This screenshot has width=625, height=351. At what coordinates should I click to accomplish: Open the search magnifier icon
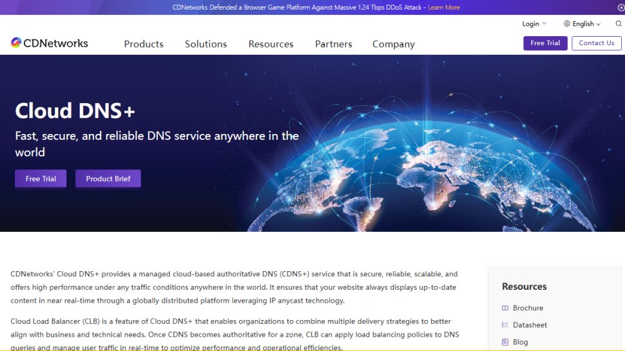(x=619, y=24)
